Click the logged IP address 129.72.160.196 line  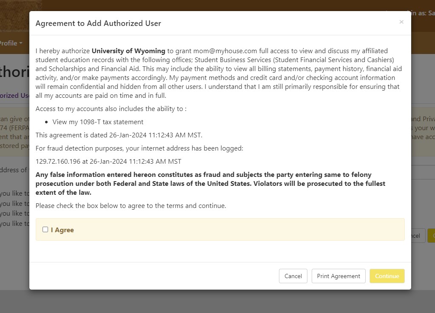click(108, 162)
